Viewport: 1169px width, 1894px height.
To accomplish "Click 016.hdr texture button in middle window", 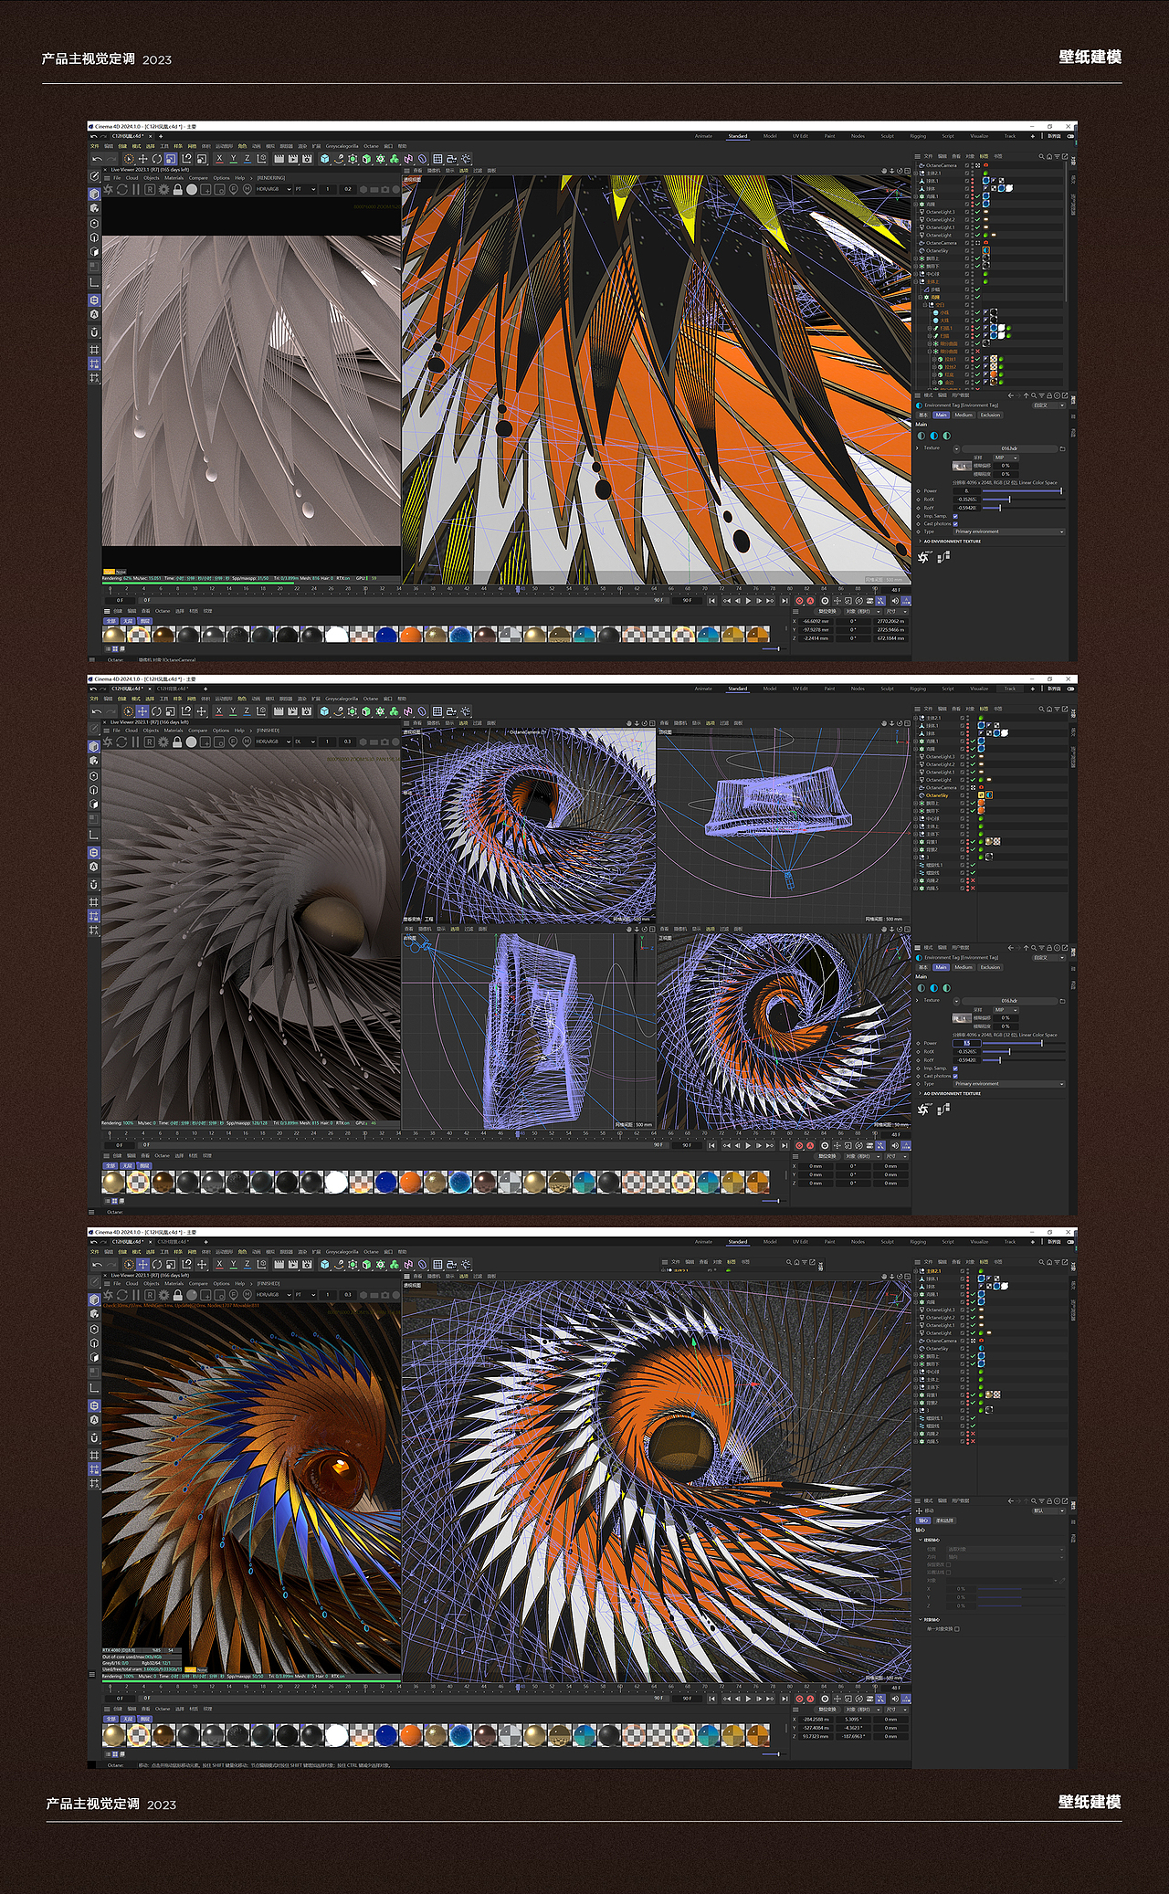I will 1009,1001.
